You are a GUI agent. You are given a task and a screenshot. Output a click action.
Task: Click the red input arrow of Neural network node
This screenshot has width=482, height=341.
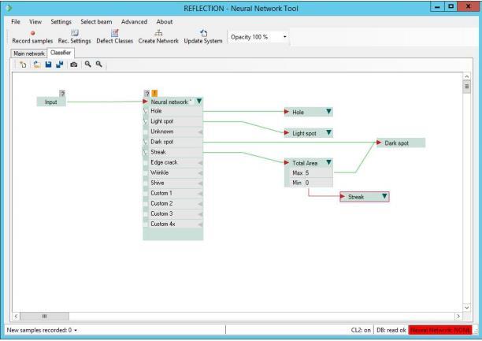[146, 102]
